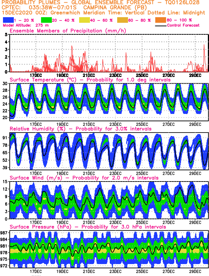
Task: Click the green 20 - 40 % swatch
Action: (x=46, y=20)
